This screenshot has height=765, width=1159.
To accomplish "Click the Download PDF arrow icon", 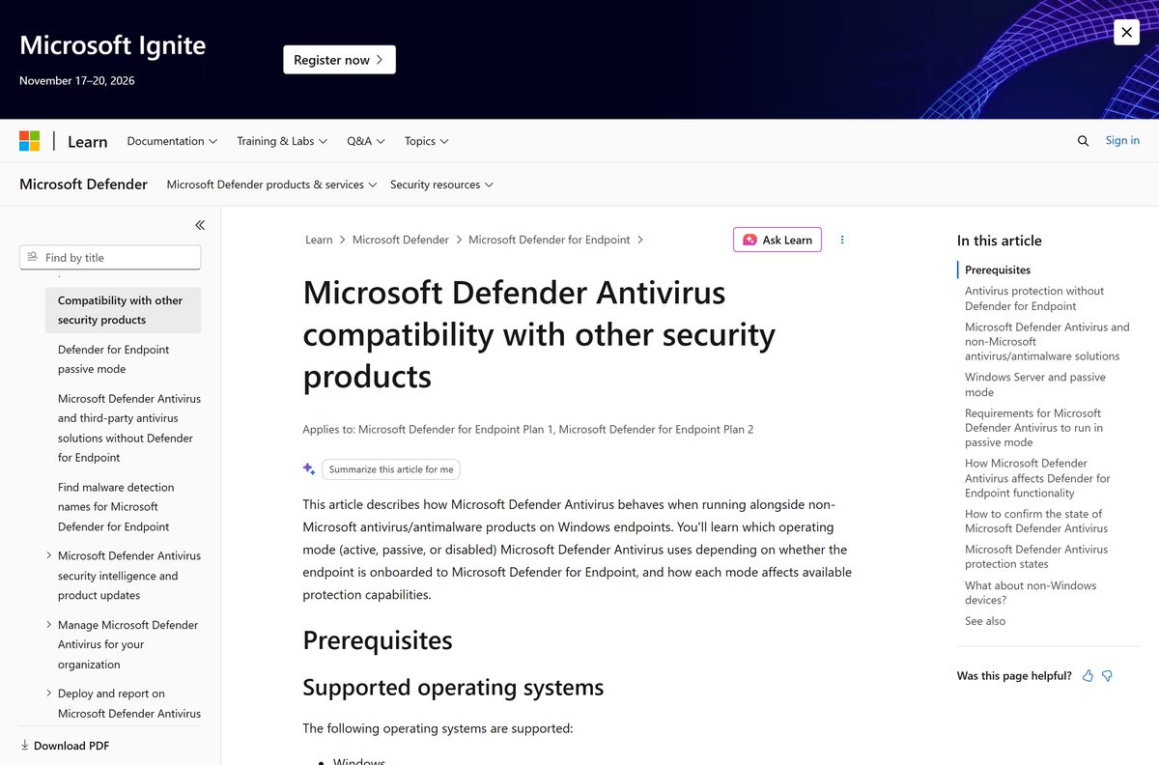I will pyautogui.click(x=25, y=746).
